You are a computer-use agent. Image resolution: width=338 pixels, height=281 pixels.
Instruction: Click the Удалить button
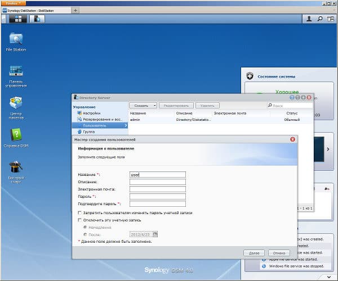(207, 106)
